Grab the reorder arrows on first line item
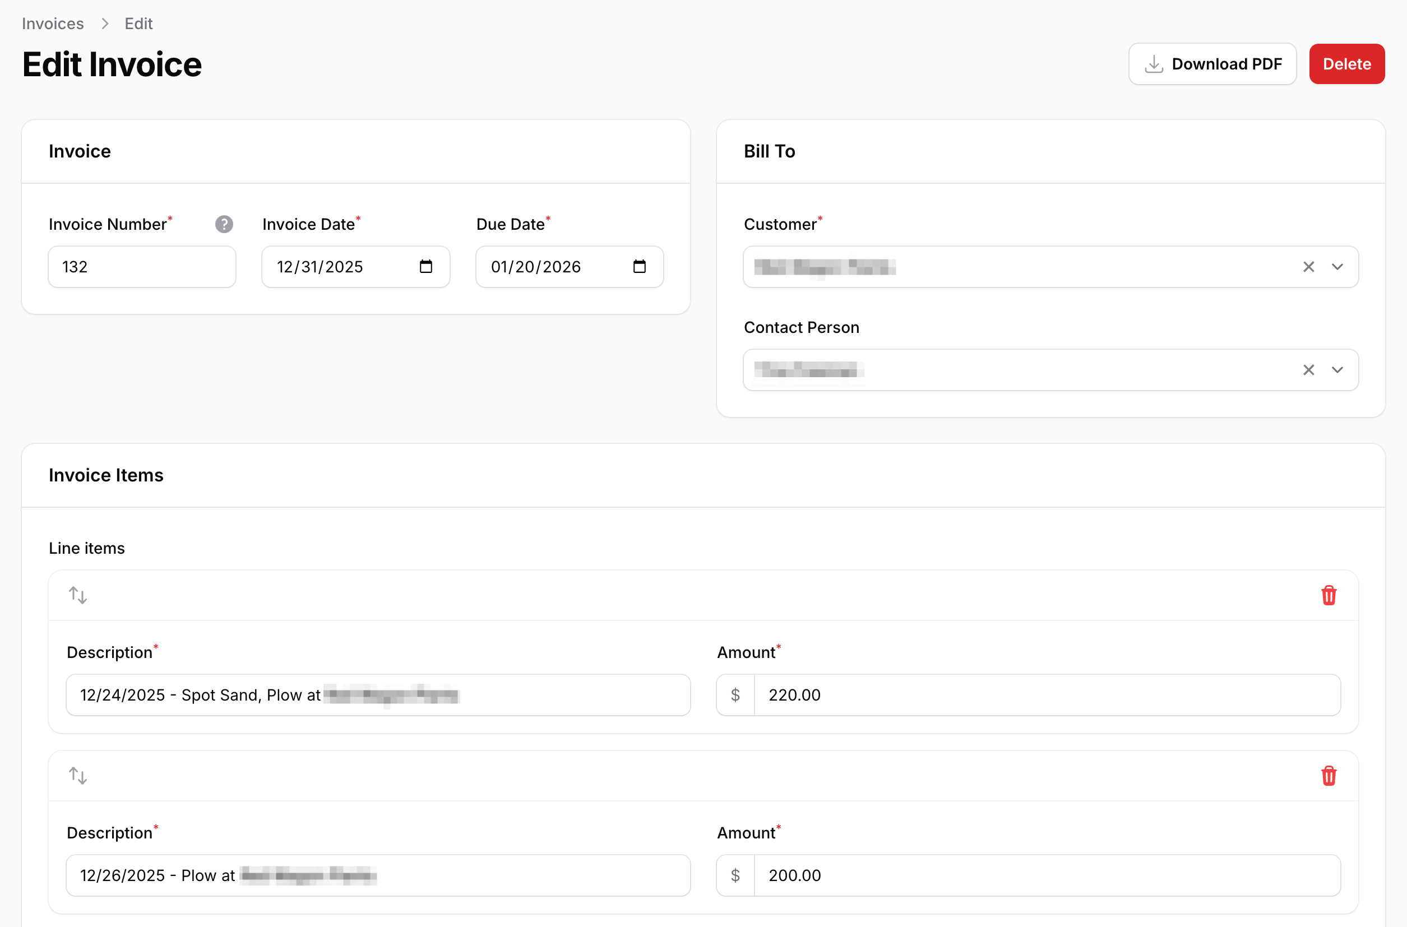 pos(78,595)
